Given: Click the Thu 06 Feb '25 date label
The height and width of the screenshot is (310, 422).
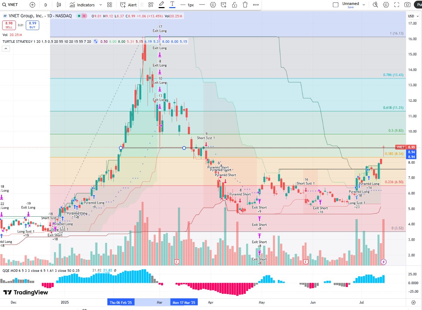Looking at the screenshot, I should pos(121,302).
